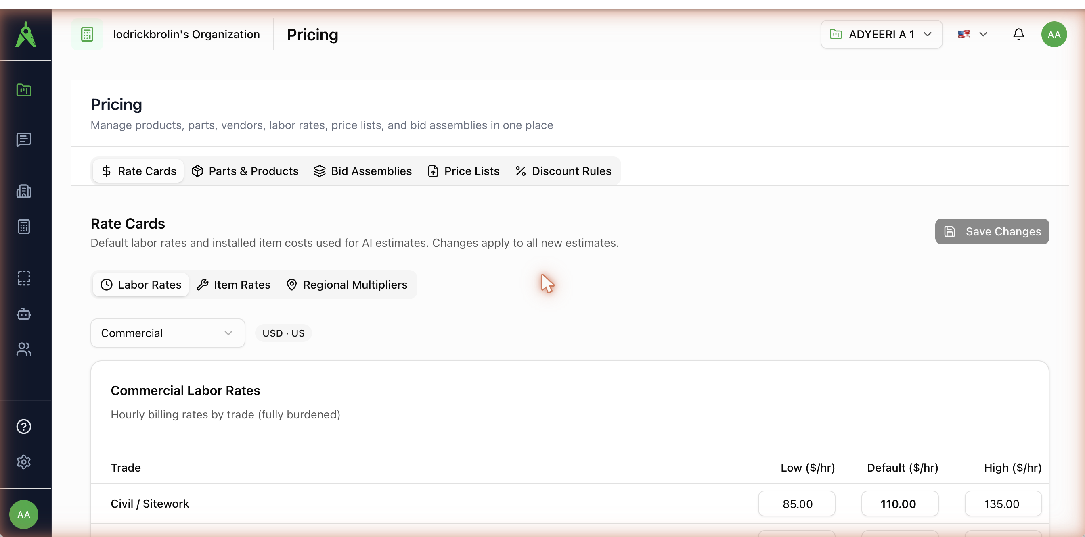1085x537 pixels.
Task: Open the projects folder icon in sidebar
Action: (x=23, y=90)
